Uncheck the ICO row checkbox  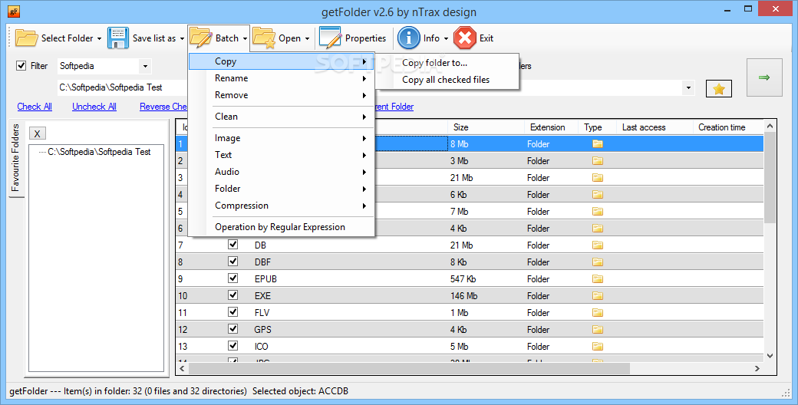[233, 345]
